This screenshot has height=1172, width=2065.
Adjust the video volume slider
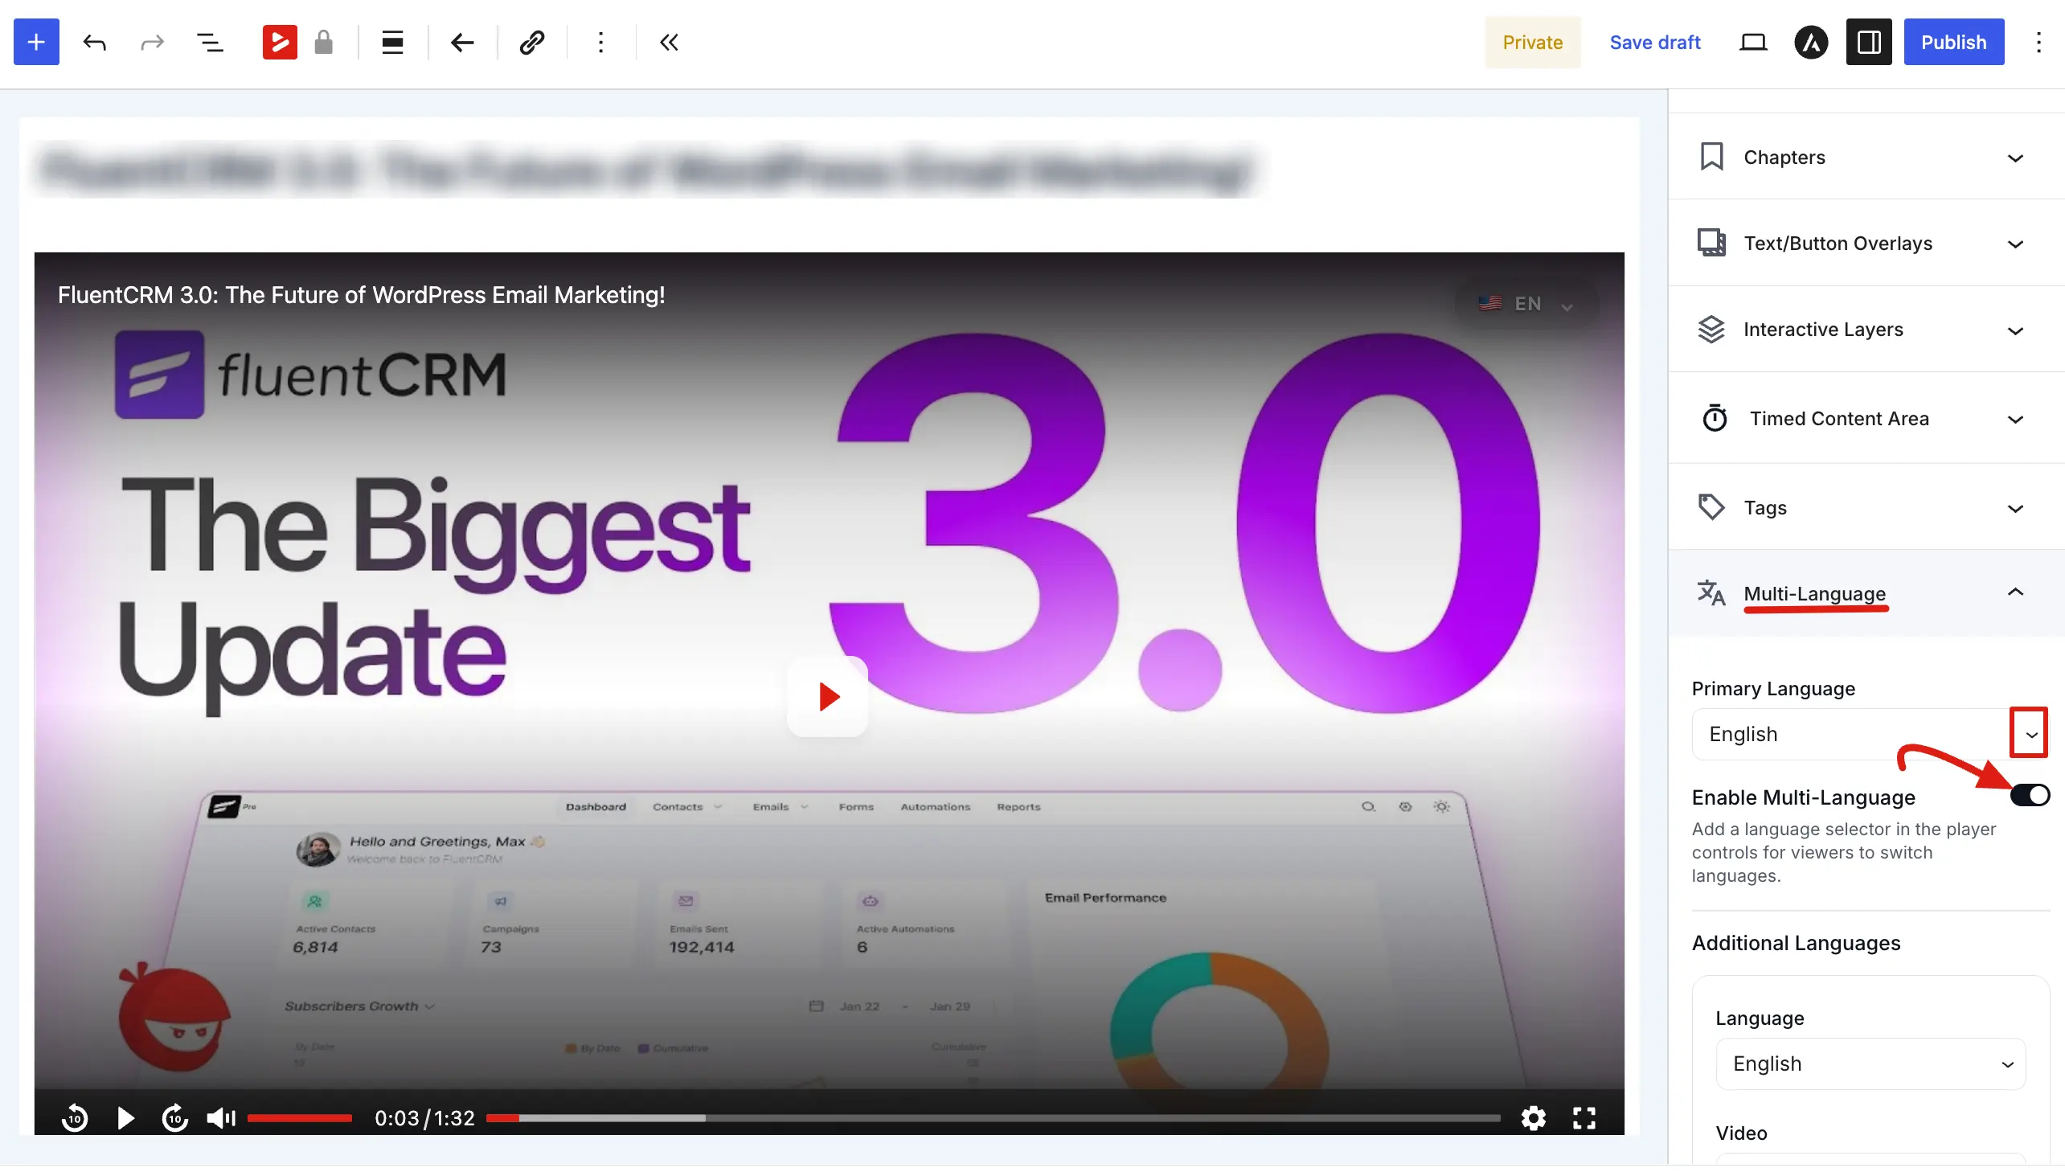pyautogui.click(x=299, y=1117)
